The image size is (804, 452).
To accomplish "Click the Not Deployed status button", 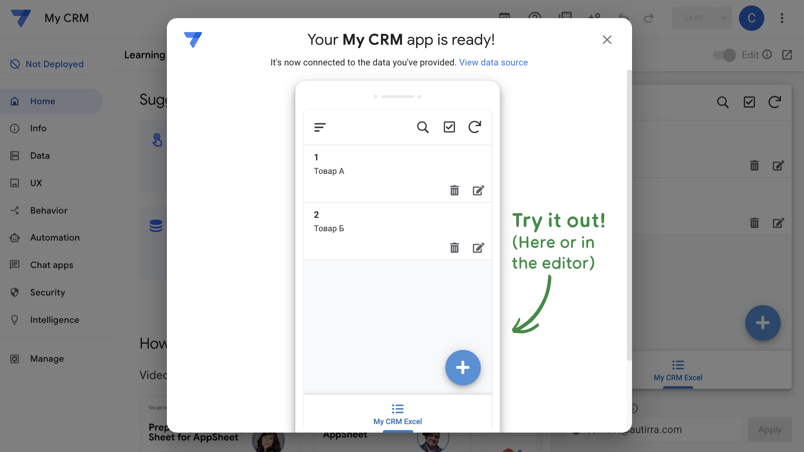I will point(47,64).
